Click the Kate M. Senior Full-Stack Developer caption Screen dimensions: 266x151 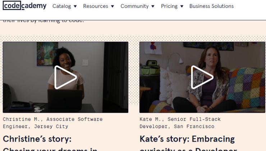coord(180,123)
